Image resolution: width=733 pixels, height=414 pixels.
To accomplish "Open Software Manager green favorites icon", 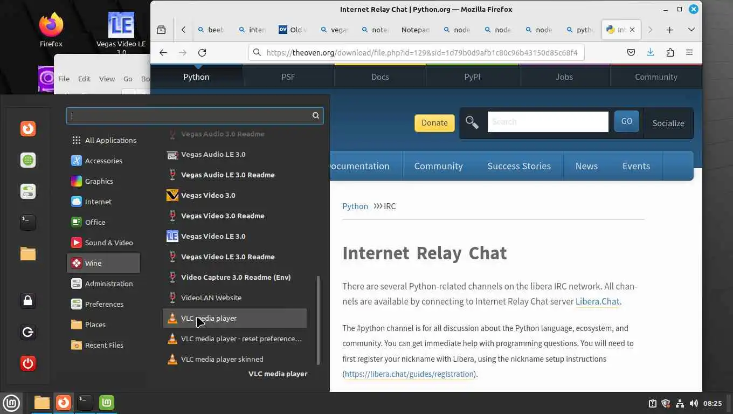I will click(x=28, y=160).
